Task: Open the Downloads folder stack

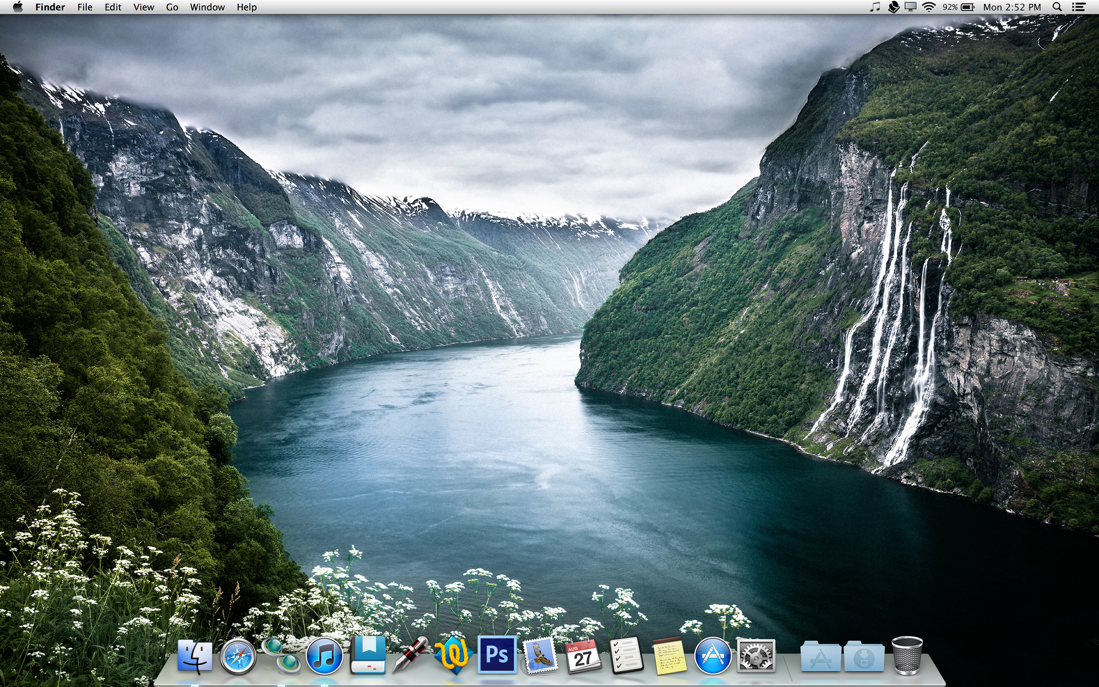Action: pyautogui.click(x=864, y=656)
